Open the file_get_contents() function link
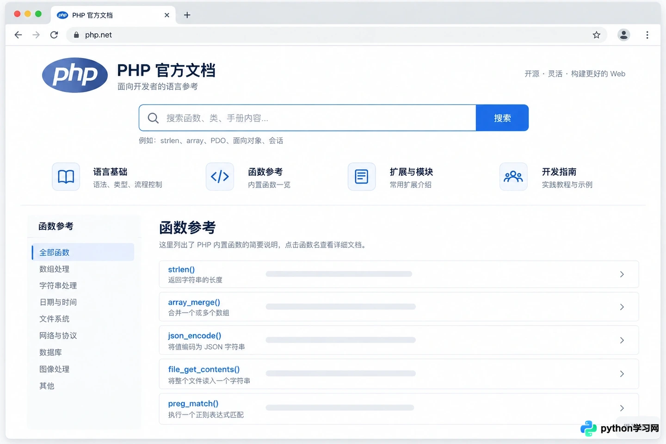 pos(203,369)
